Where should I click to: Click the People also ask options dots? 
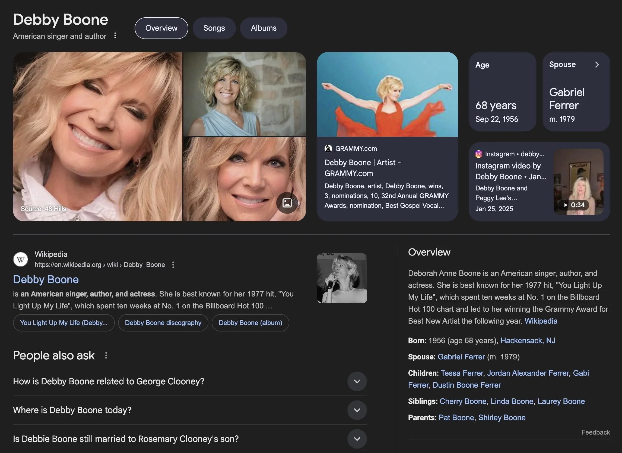(106, 355)
